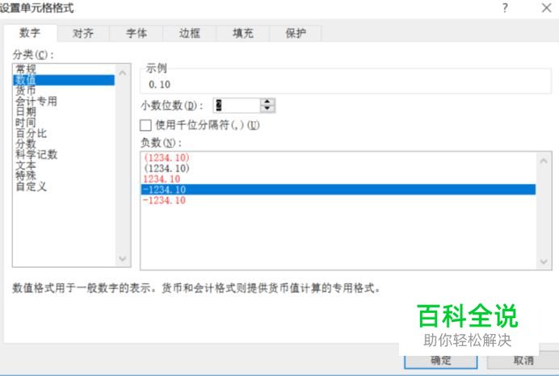Select black (1234.10) negative format
This screenshot has width=559, height=376.
[x=338, y=168]
